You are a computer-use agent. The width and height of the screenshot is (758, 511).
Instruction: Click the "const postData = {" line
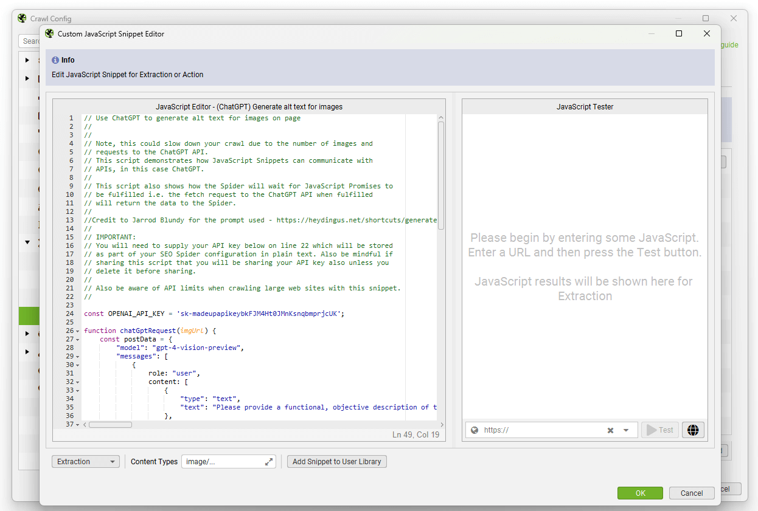pos(136,340)
